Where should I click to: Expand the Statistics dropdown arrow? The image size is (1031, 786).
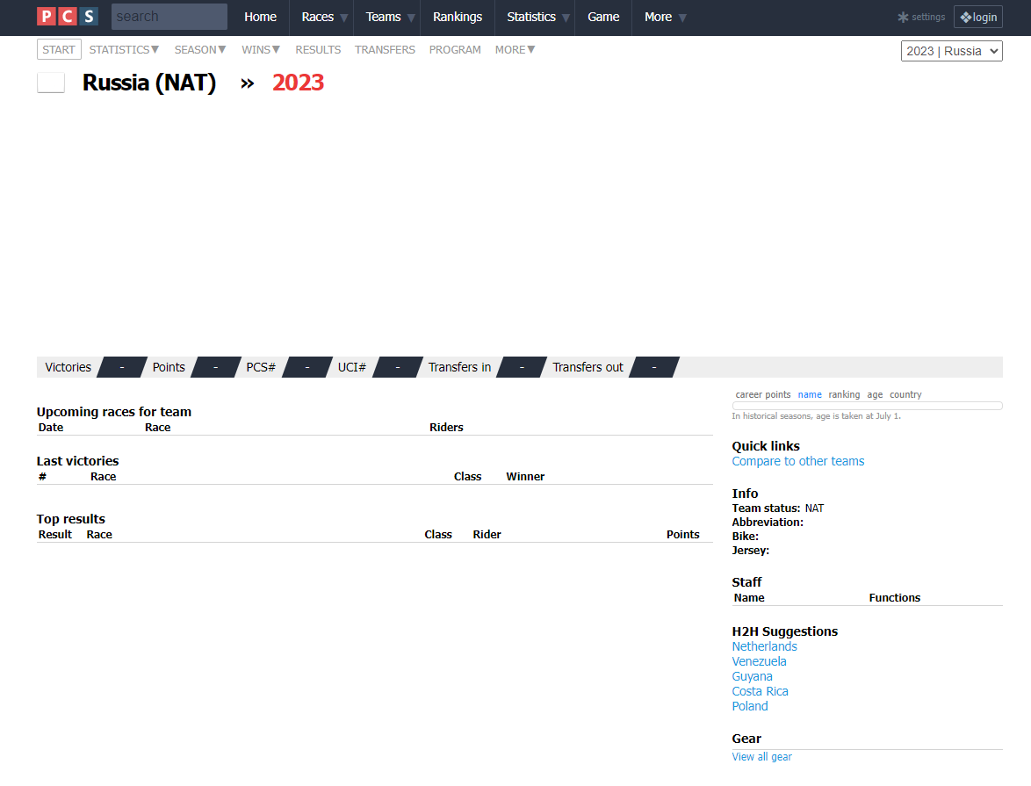tap(566, 18)
